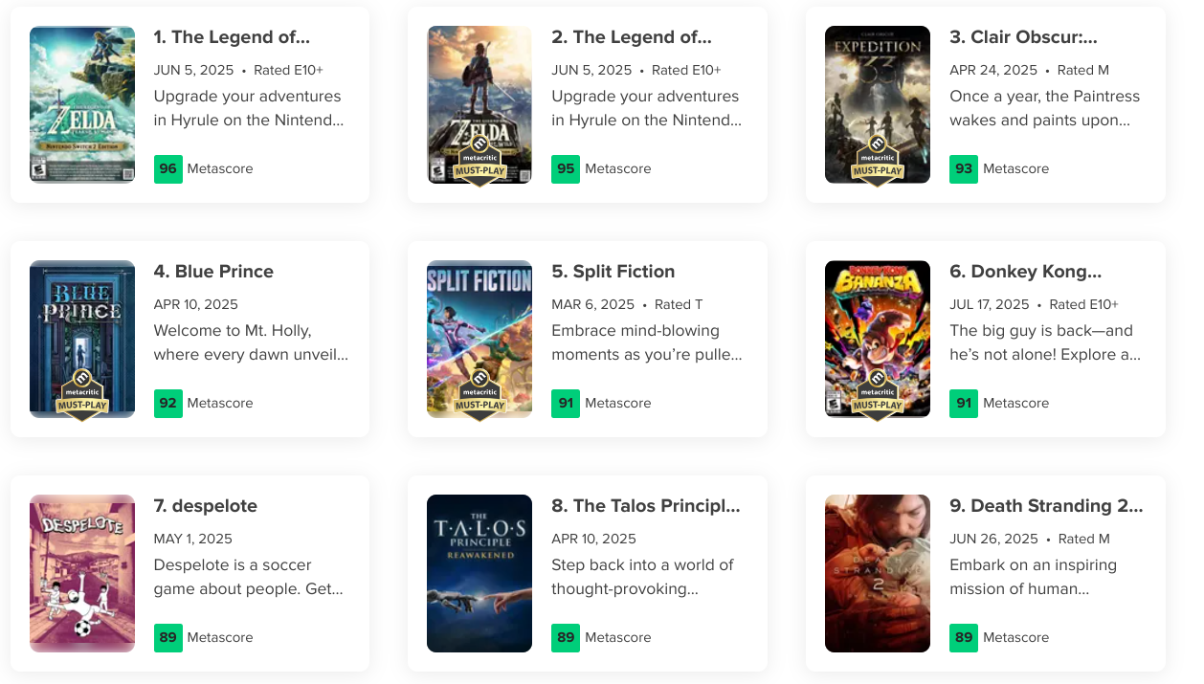
Task: Click the Death Stranding 2 cover thumbnail
Action: [878, 573]
